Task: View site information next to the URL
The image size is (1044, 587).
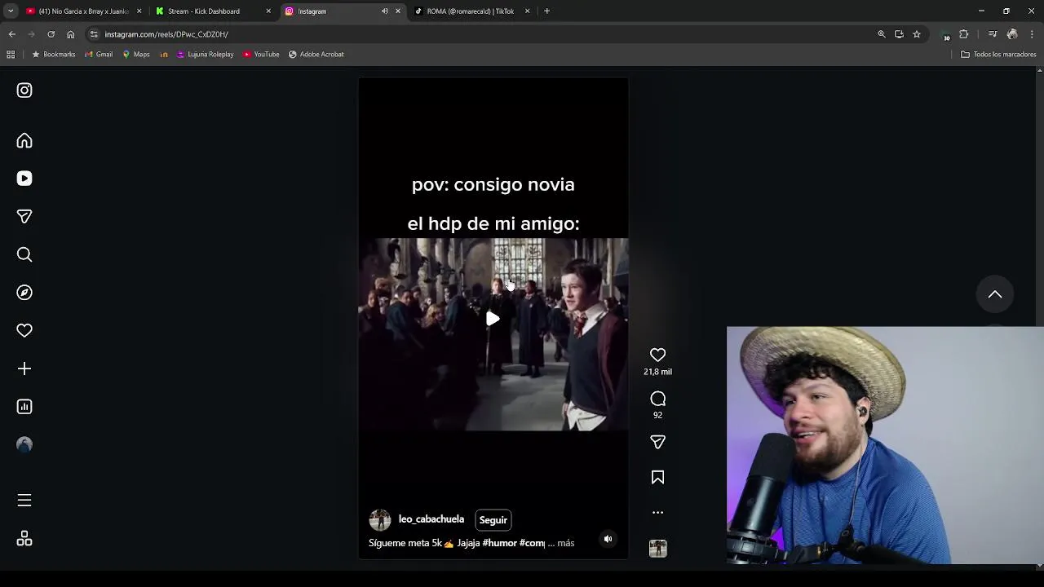Action: (x=94, y=34)
